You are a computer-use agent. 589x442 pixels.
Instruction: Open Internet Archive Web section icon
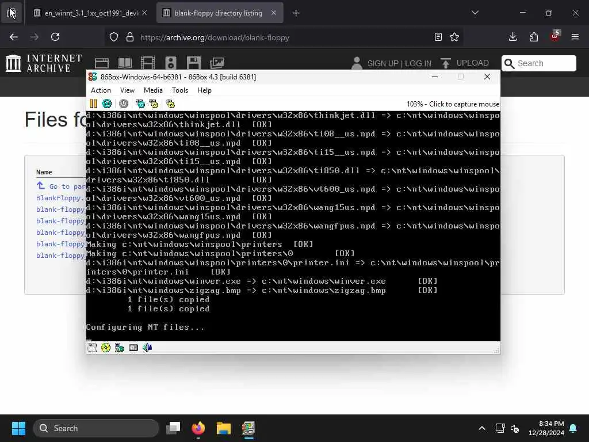point(101,63)
